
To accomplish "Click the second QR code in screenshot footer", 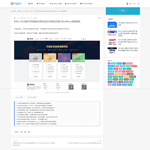I will [x=84, y=87].
